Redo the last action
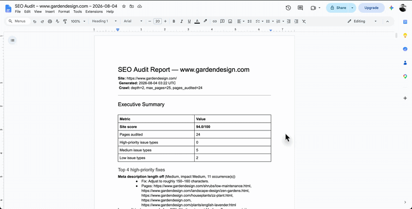 tap(42, 22)
